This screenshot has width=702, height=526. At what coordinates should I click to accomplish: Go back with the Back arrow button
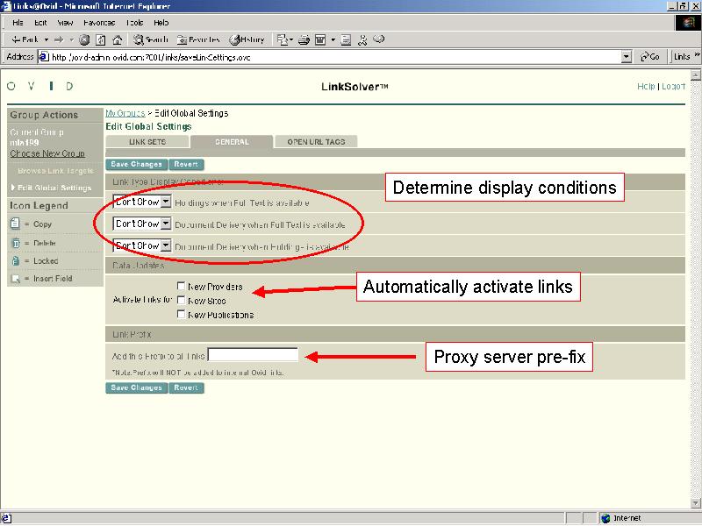point(25,39)
